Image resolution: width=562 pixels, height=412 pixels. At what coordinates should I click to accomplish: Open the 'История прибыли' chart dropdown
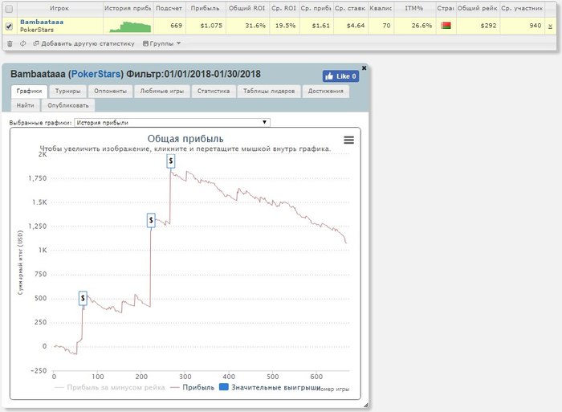point(172,123)
